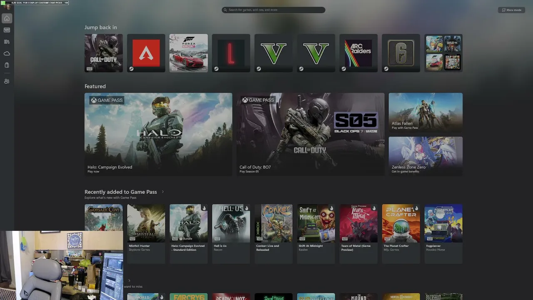
Task: Open the featured Call of Duty: BO7 banner
Action: tap(311, 134)
